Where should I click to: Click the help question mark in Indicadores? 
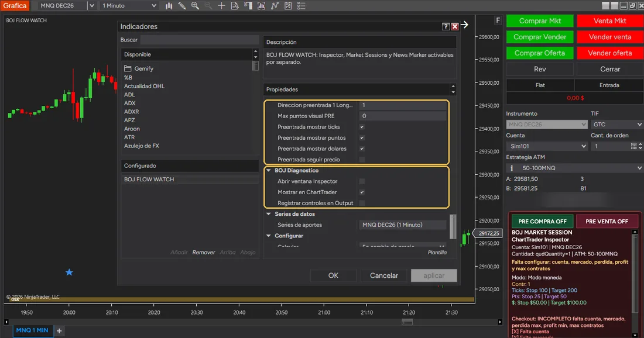point(446,26)
